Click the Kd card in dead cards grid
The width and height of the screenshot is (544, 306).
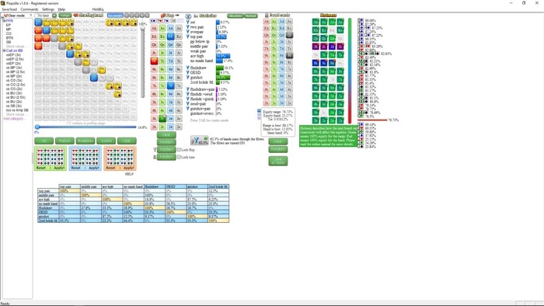point(281,29)
